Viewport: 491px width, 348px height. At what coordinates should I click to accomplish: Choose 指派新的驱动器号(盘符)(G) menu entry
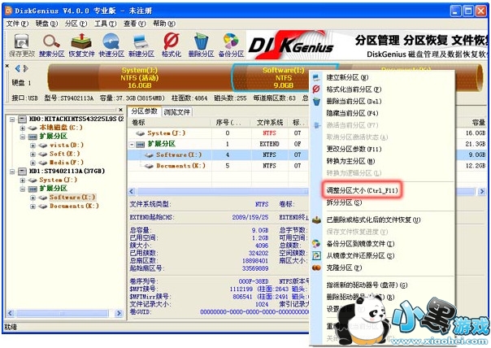[x=382, y=285]
